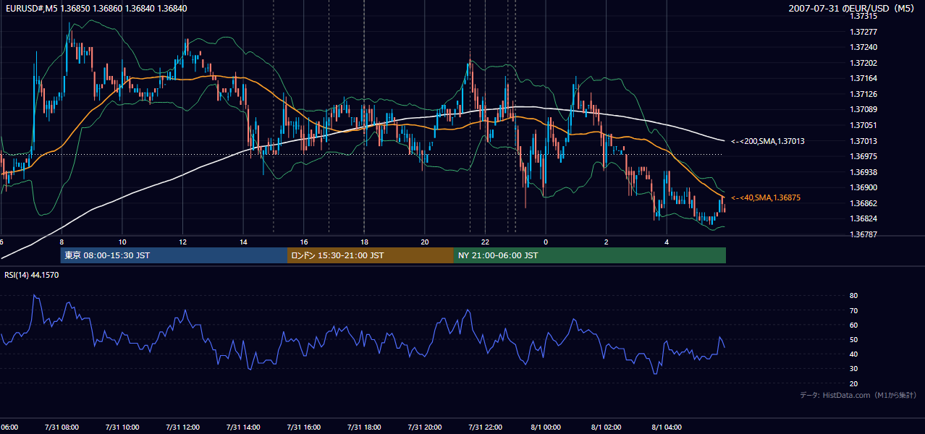Click price axis label 1.36900

coord(863,187)
